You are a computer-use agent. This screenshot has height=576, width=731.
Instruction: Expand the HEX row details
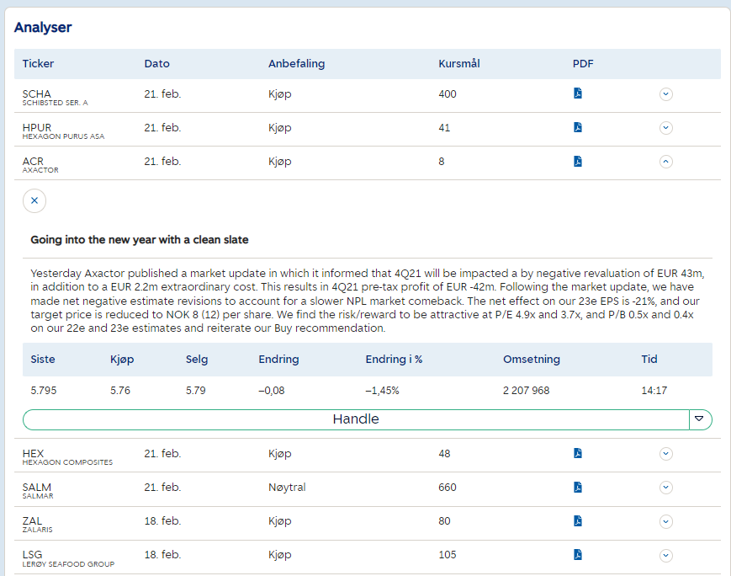click(x=665, y=454)
